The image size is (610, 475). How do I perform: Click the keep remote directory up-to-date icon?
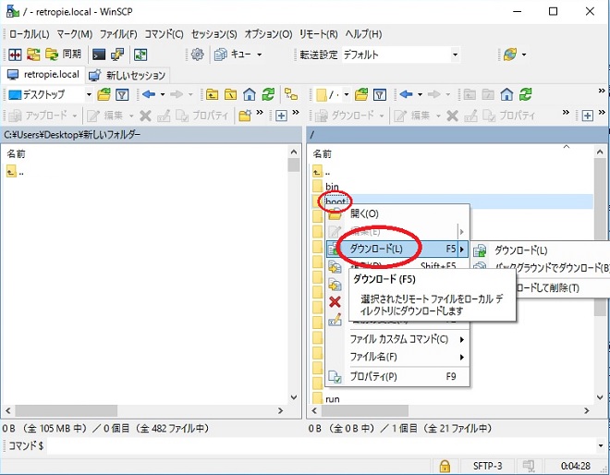140,55
